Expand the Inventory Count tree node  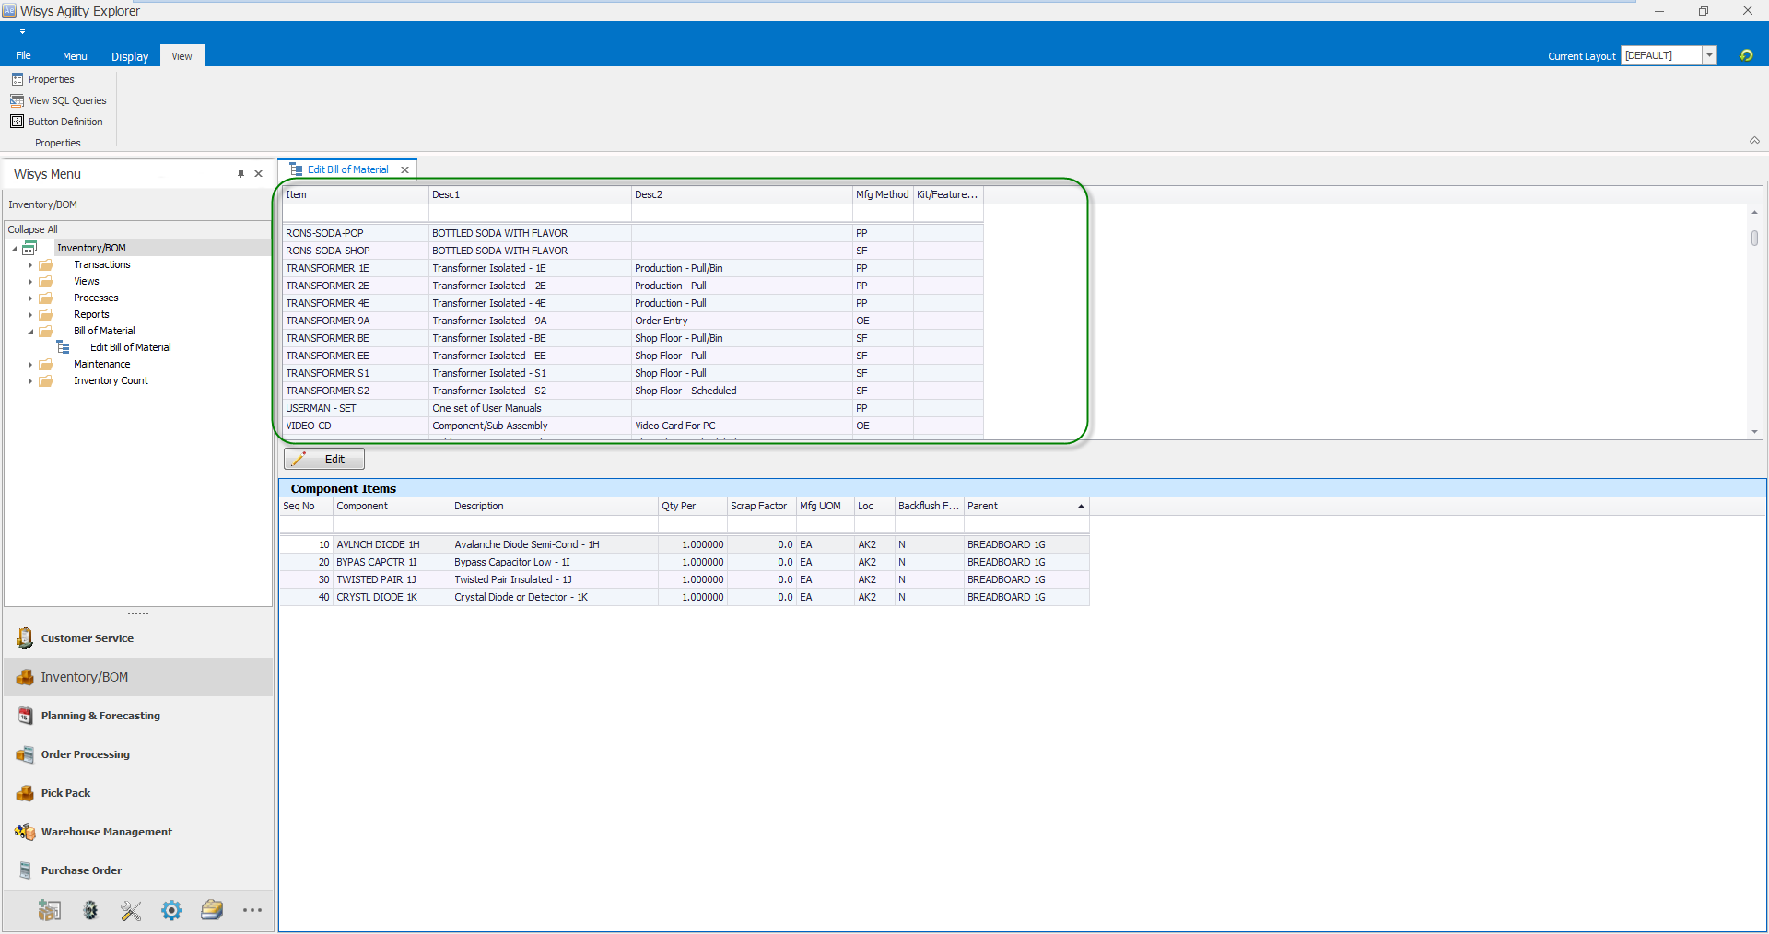(30, 381)
